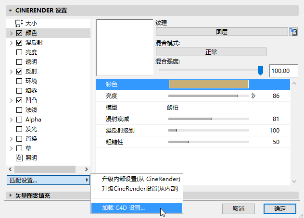Select the 彩色 parameter row label

pos(112,84)
